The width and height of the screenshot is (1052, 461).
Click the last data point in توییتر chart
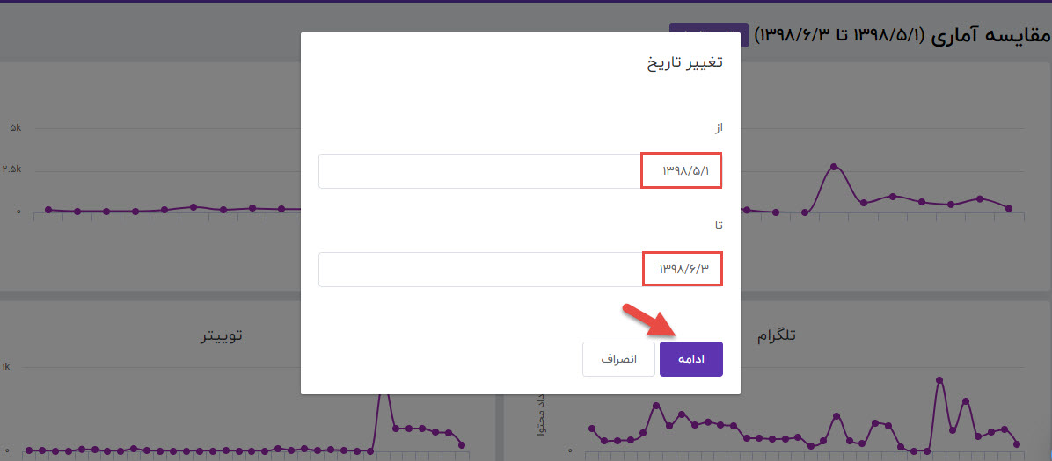click(x=461, y=445)
